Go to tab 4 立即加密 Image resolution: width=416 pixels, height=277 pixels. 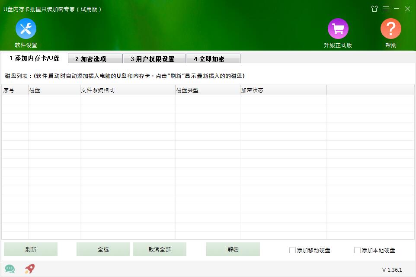(213, 59)
